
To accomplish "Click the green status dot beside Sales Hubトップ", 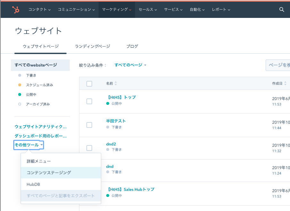I will pos(107,195).
